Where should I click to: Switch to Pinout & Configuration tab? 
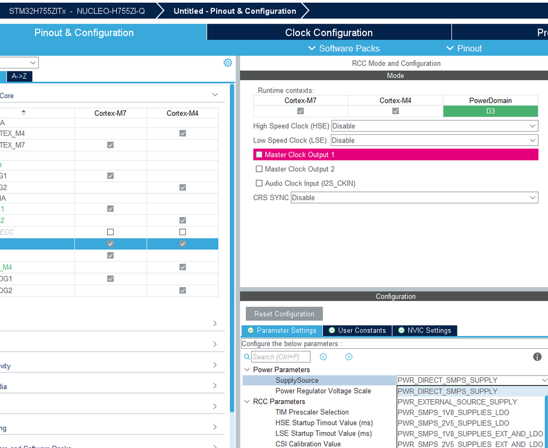84,32
